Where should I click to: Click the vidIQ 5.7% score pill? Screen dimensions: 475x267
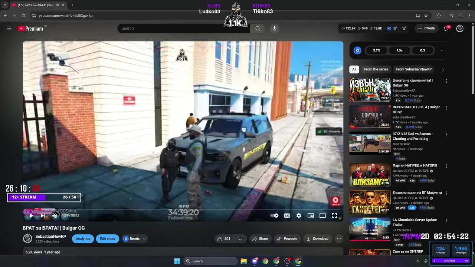tap(377, 50)
